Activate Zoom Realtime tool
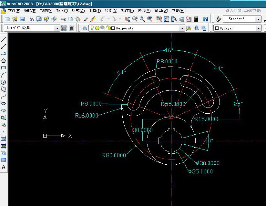This screenshot has height=206, width=266. tap(135, 19)
